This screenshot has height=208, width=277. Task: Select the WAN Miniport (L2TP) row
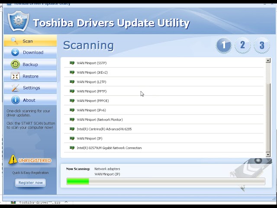click(x=164, y=82)
